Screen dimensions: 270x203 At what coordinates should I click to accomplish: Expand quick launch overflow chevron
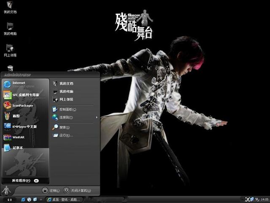(x=41, y=200)
